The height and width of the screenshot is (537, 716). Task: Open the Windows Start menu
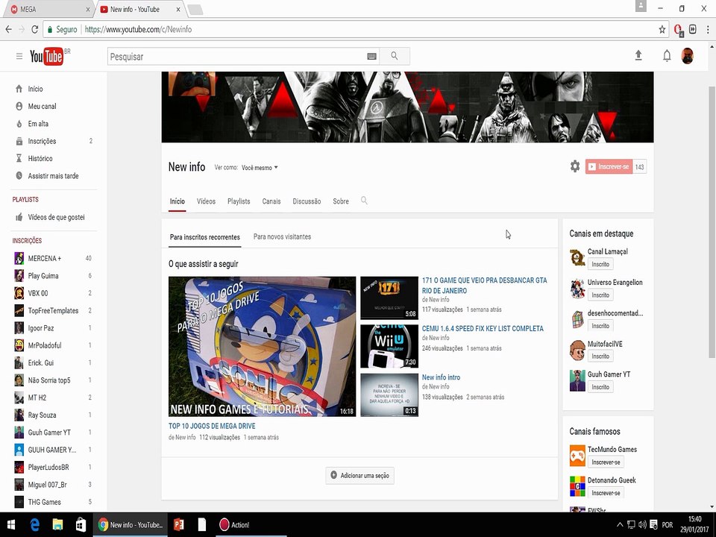[x=11, y=524]
